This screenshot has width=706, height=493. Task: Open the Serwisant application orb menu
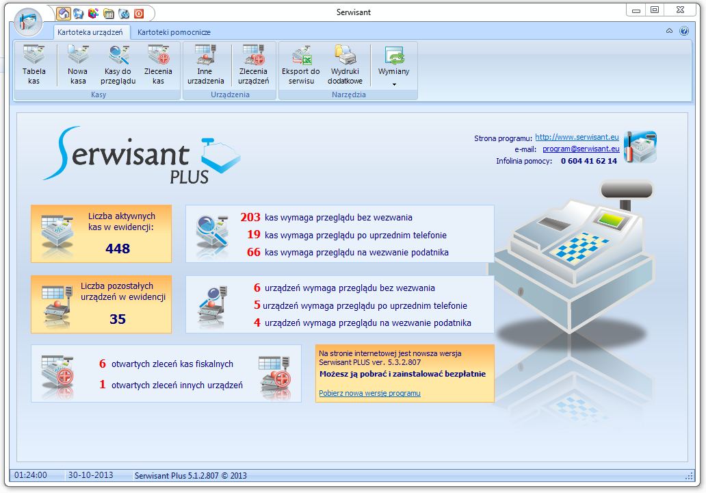point(28,22)
